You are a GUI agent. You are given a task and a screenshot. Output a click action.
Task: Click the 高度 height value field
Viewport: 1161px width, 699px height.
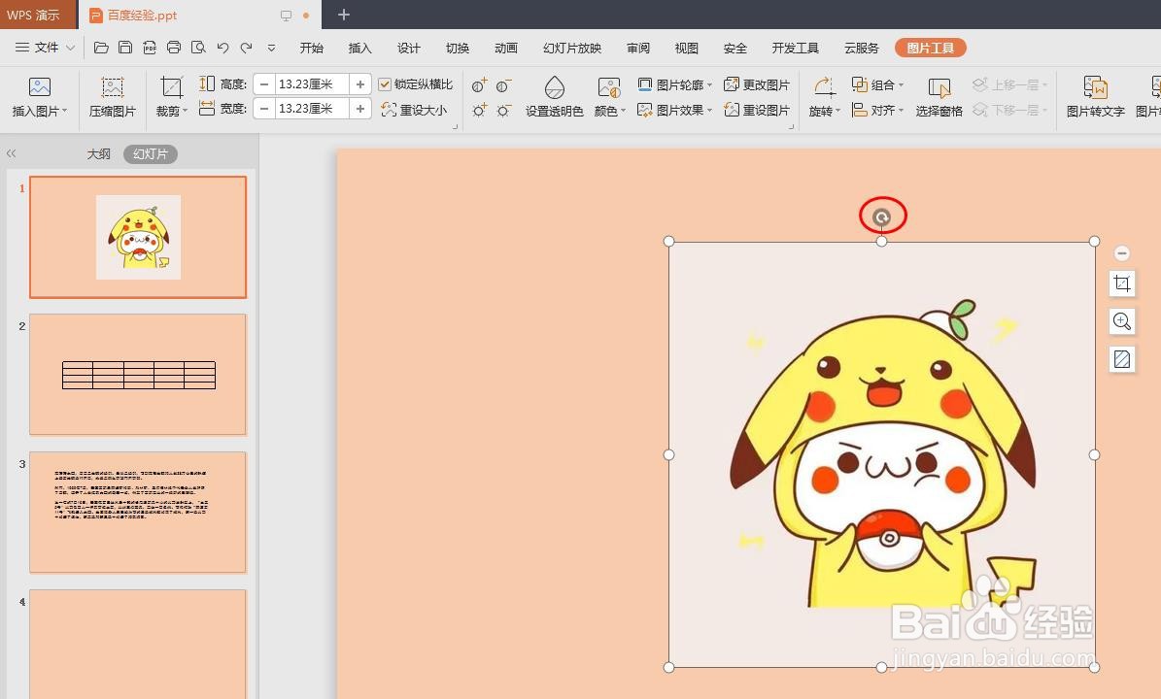click(312, 84)
